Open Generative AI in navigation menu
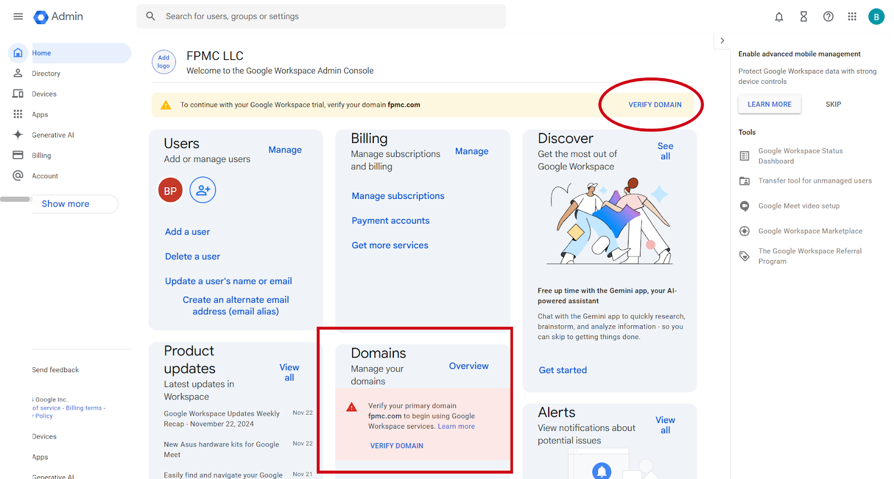The height and width of the screenshot is (479, 894). click(x=53, y=135)
